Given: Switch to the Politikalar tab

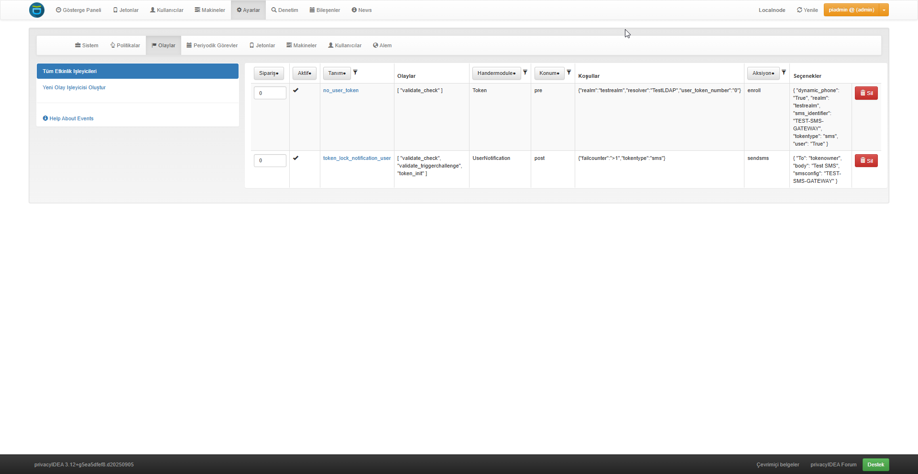Looking at the screenshot, I should click(125, 45).
